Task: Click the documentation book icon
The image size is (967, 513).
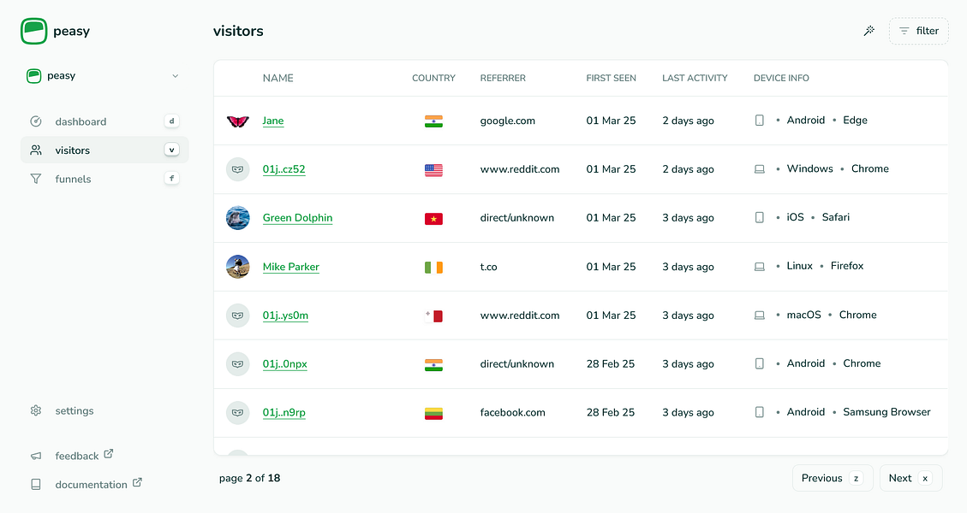Action: (x=36, y=485)
